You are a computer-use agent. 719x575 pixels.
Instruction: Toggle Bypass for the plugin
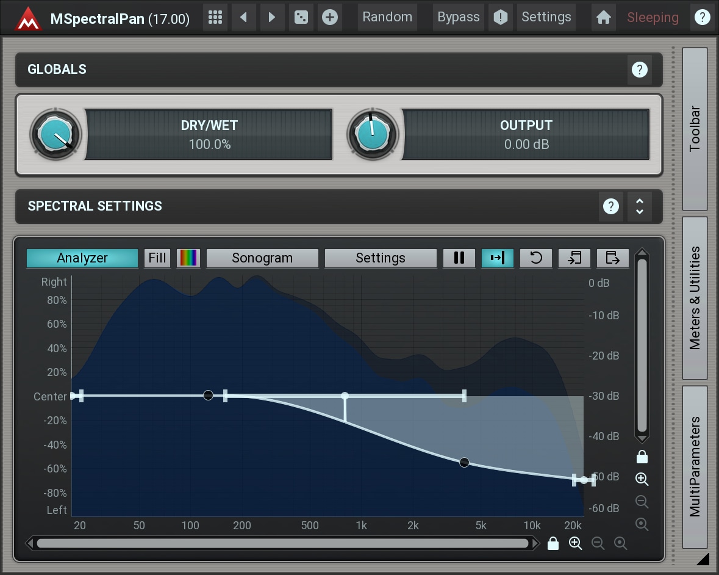(458, 17)
